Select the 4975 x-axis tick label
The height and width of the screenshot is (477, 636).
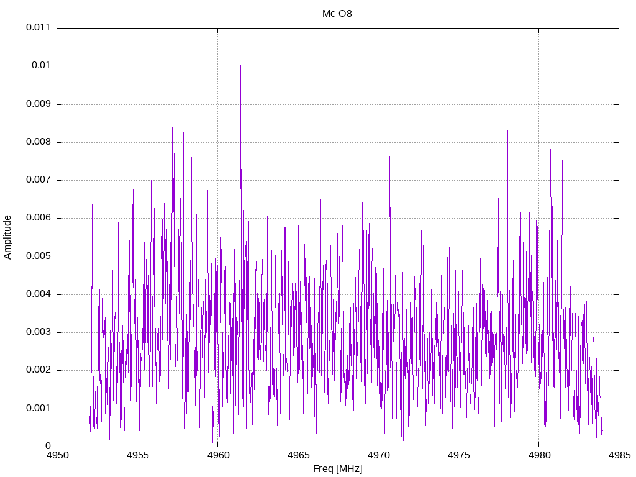(x=458, y=455)
